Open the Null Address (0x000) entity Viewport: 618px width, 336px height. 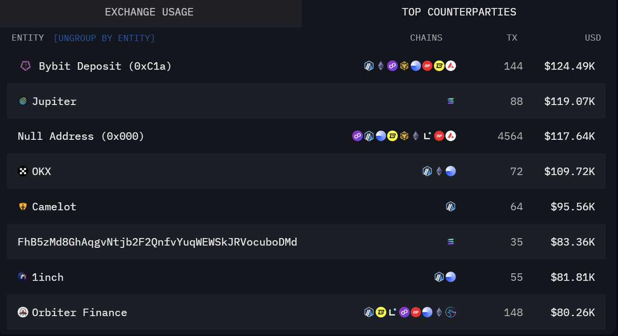[81, 136]
